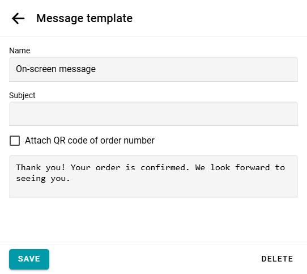
Task: Click the Message template page title
Action: [x=84, y=18]
